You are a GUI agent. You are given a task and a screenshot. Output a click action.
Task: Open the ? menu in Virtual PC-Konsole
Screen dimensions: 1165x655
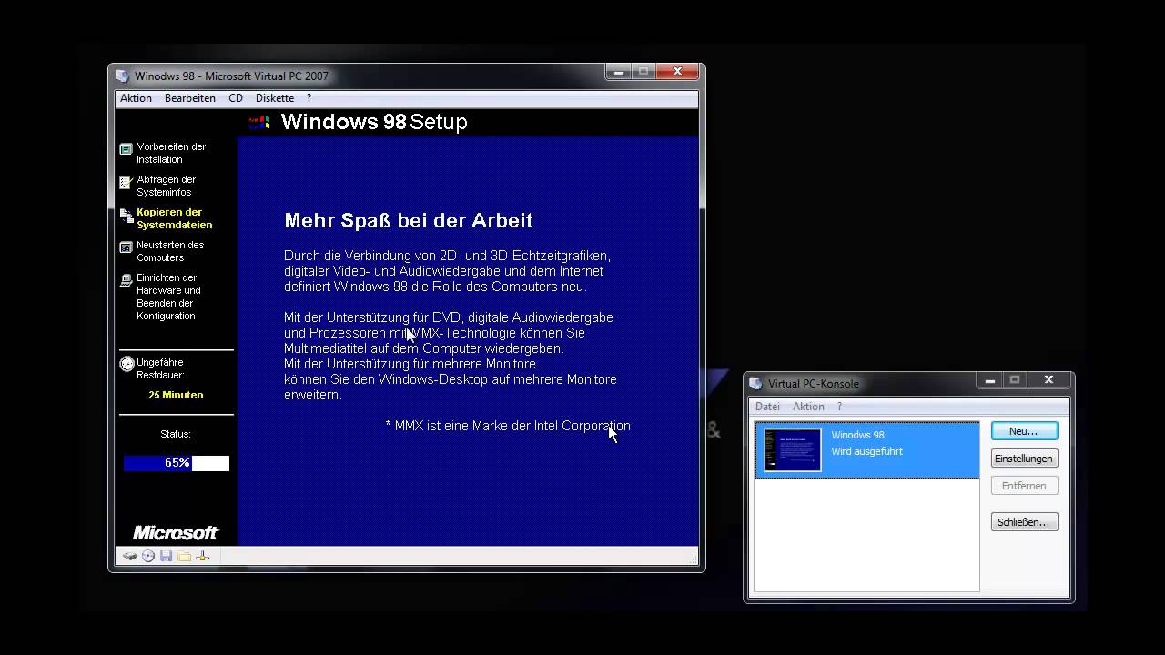pos(839,407)
